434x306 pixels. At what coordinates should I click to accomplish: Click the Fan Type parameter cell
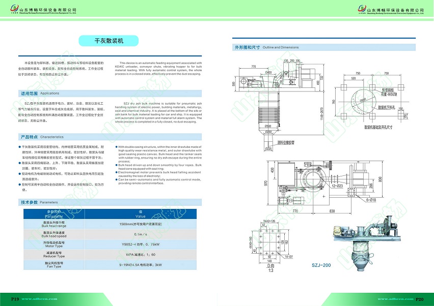[54, 264]
